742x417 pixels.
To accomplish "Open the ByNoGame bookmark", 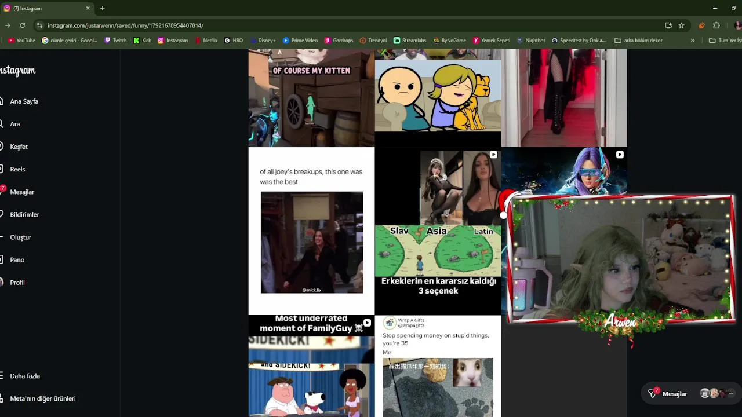I will [x=449, y=41].
